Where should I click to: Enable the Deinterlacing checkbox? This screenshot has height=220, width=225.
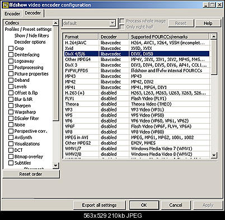pos(11,55)
